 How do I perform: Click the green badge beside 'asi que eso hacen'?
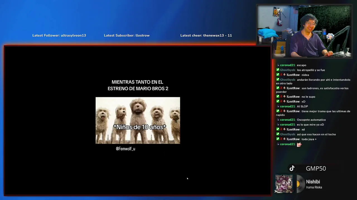[x=278, y=134]
